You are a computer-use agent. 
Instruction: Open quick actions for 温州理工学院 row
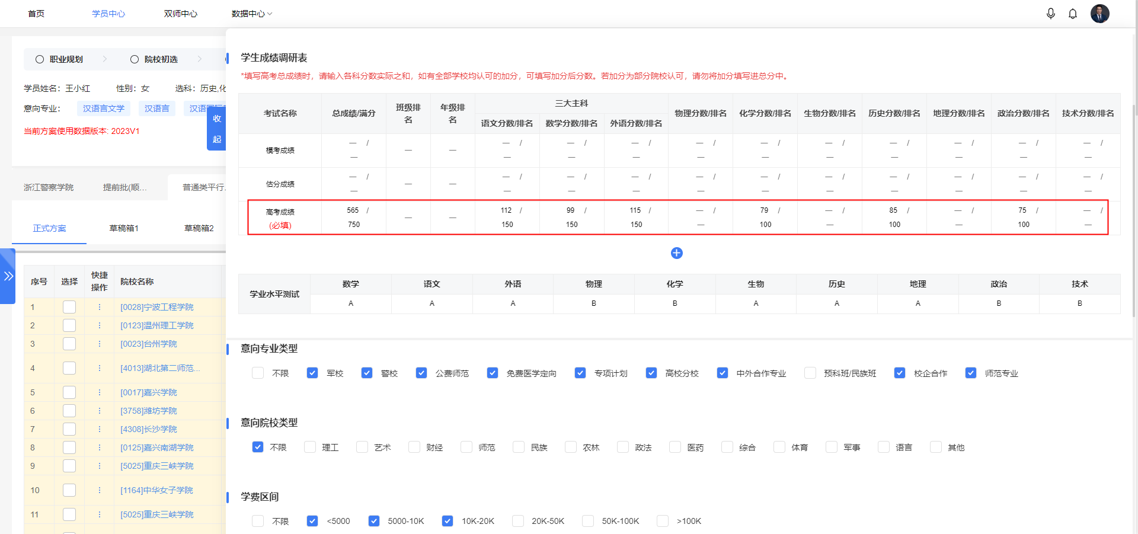[100, 325]
